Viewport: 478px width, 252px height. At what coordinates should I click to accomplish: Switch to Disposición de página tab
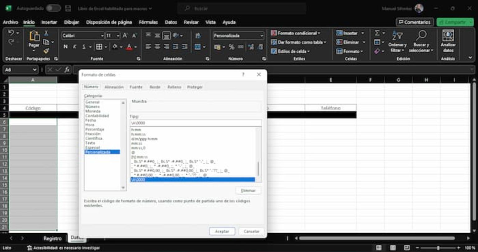click(x=109, y=22)
